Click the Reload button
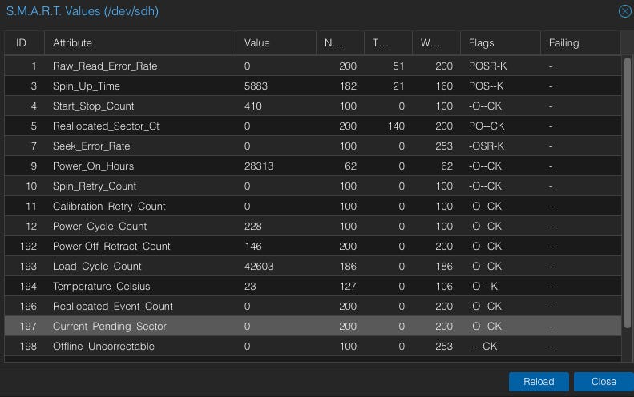 pyautogui.click(x=539, y=382)
